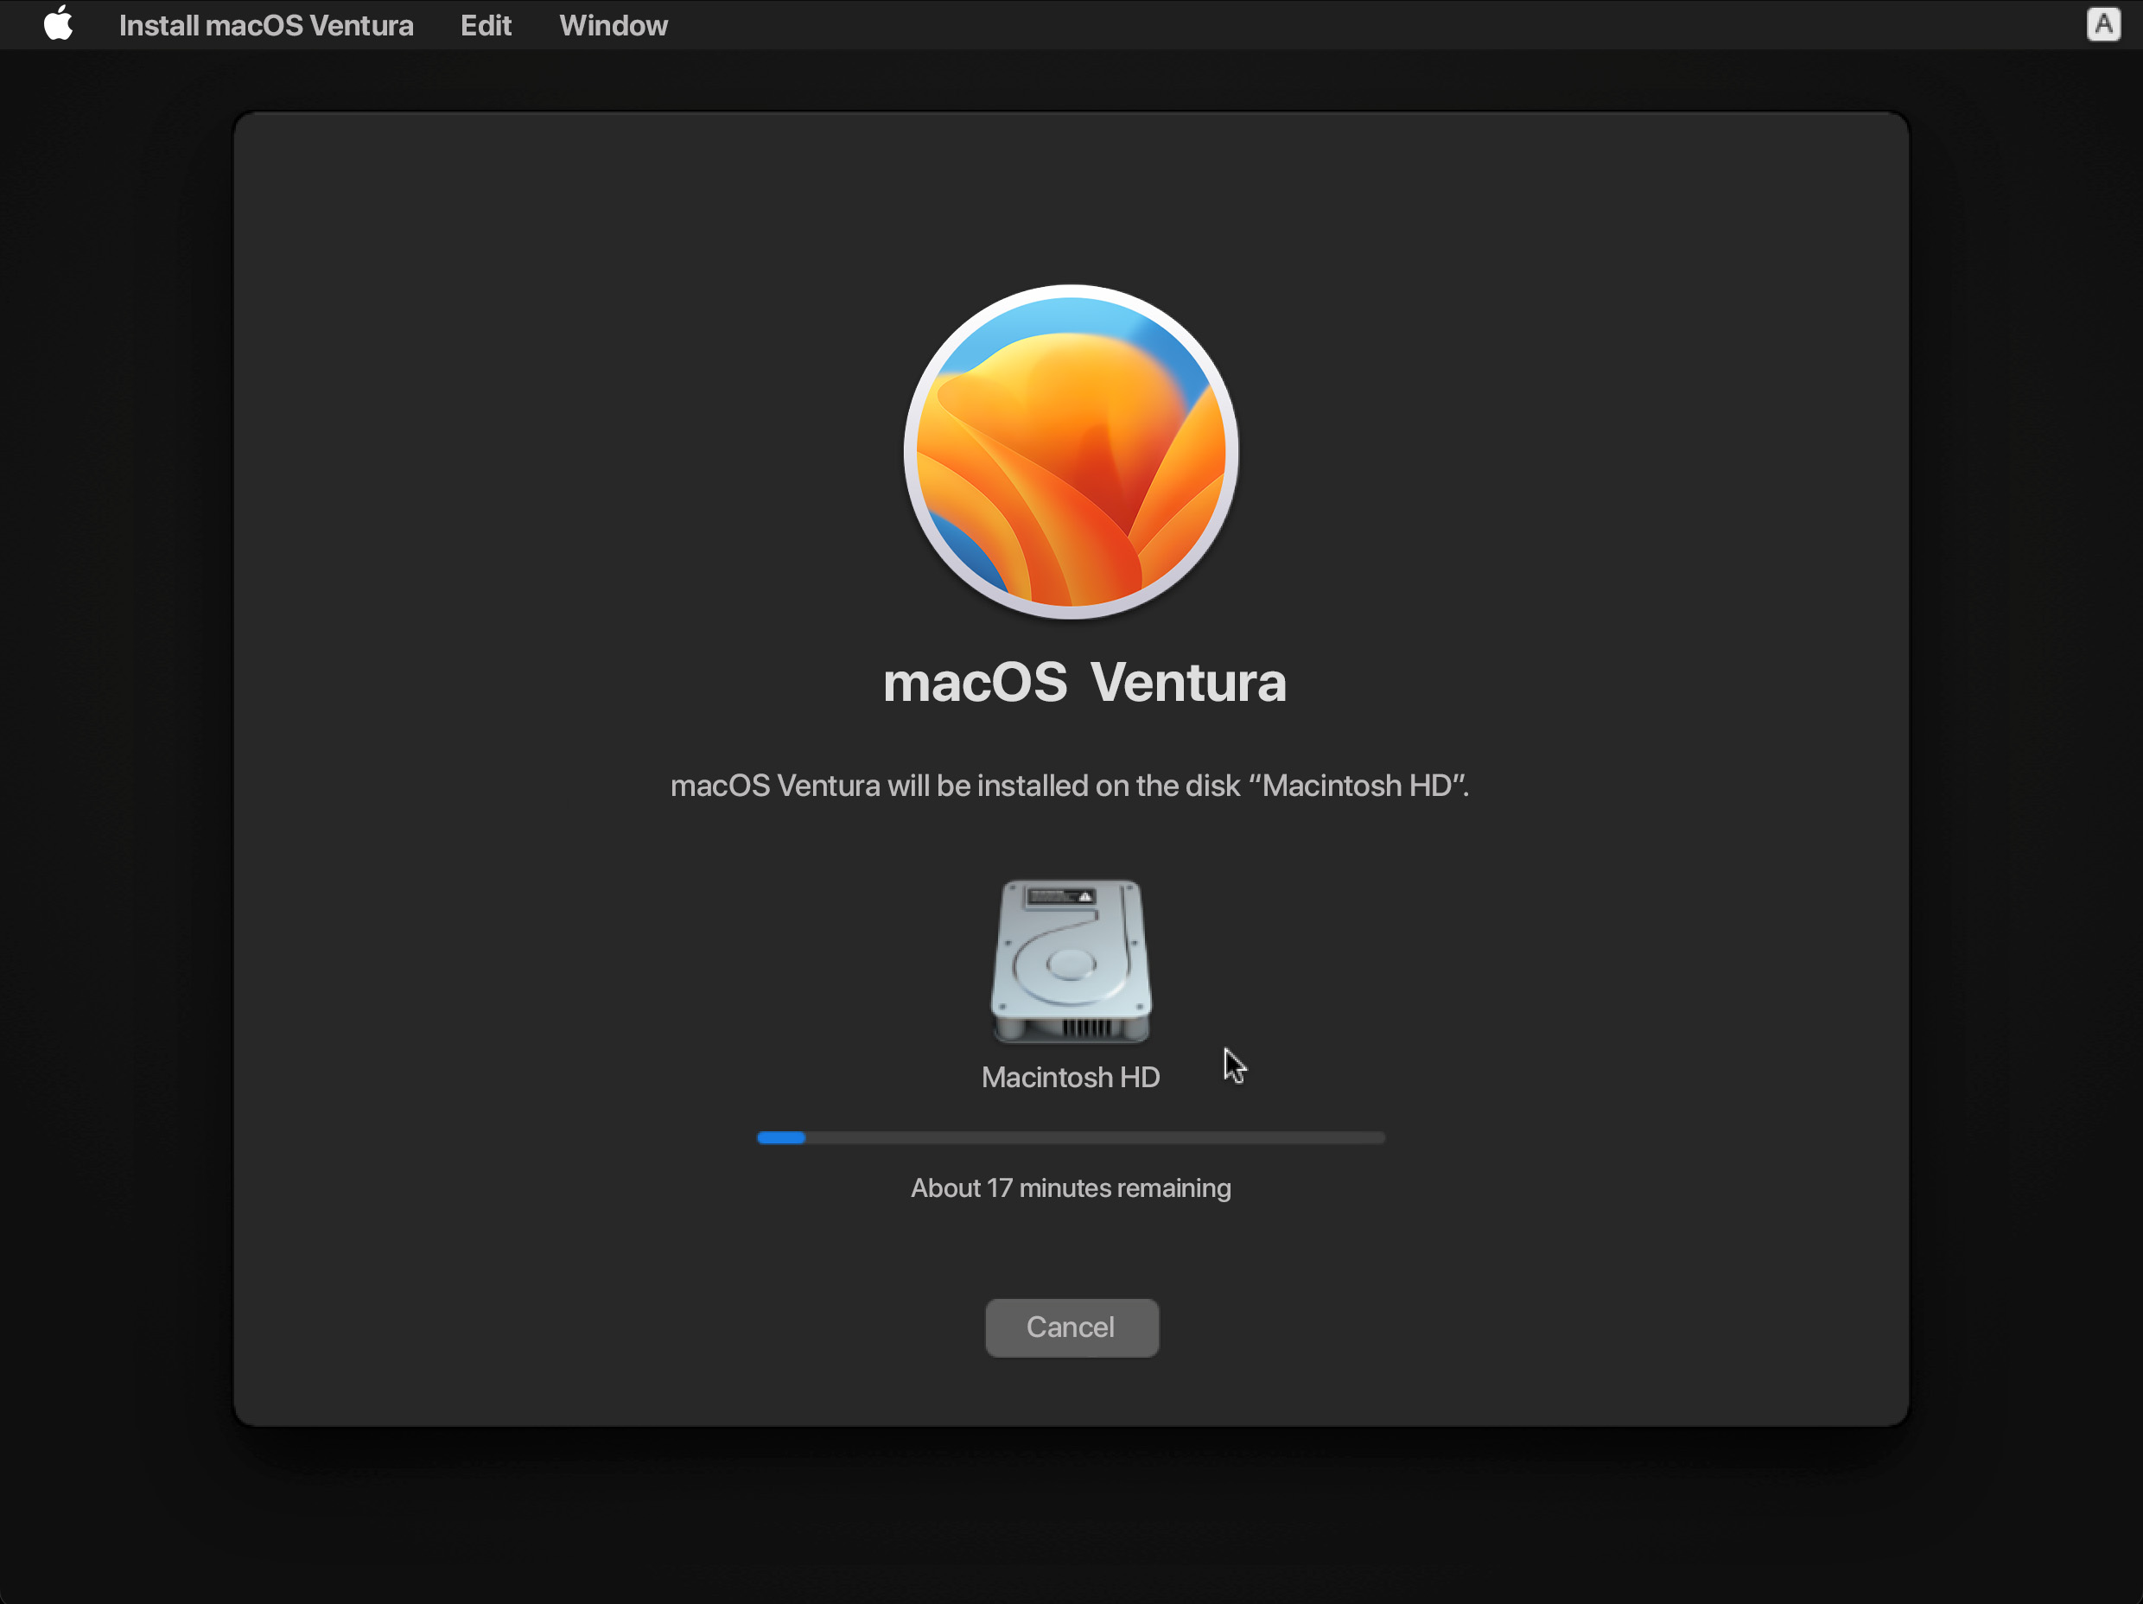The image size is (2143, 1604).
Task: Click the 'About 17 minutes remaining' text
Action: [x=1071, y=1188]
